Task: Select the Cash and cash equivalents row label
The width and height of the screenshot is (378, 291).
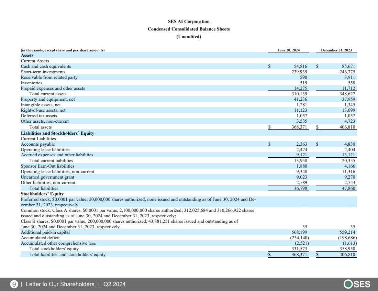Action: click(x=46, y=66)
